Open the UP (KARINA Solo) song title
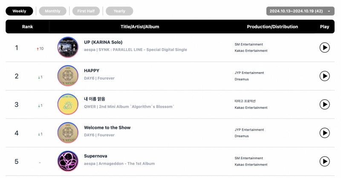341x178 pixels. coord(103,42)
